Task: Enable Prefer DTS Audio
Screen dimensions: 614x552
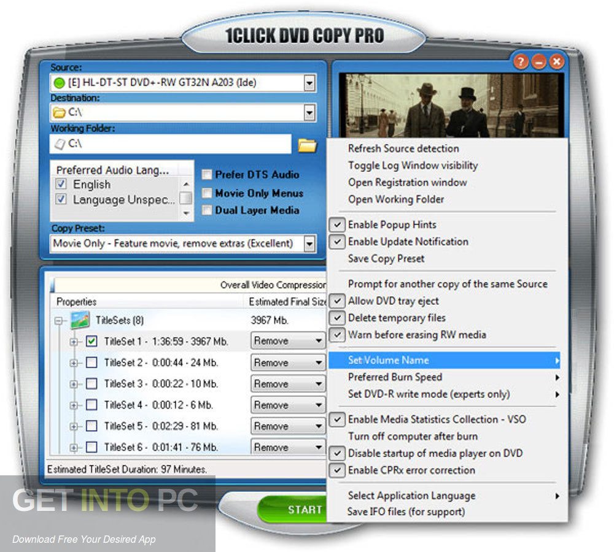Action: click(207, 174)
